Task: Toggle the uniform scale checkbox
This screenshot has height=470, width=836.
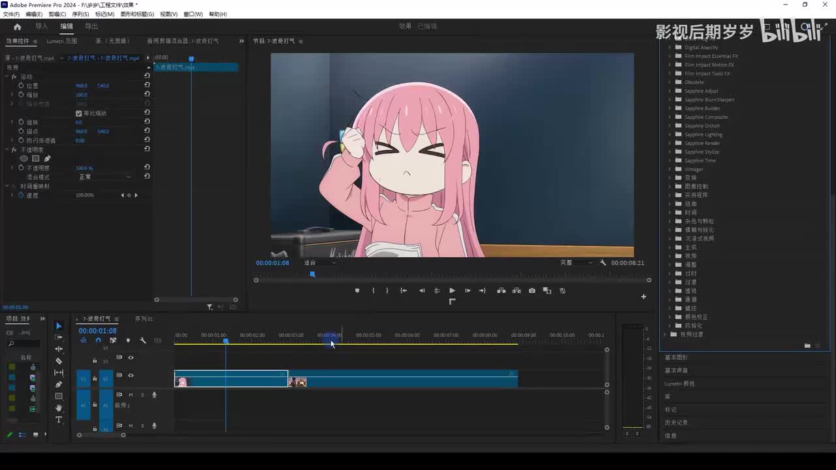Action: (79, 114)
